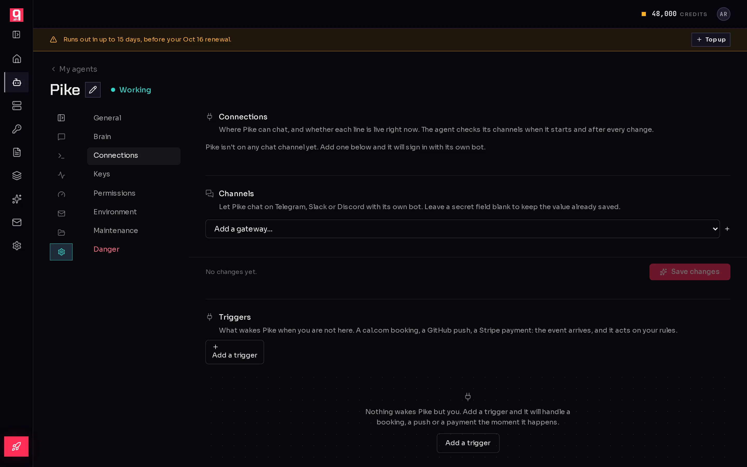Open the layers icon in left sidebar
This screenshot has height=467, width=747.
tap(17, 175)
